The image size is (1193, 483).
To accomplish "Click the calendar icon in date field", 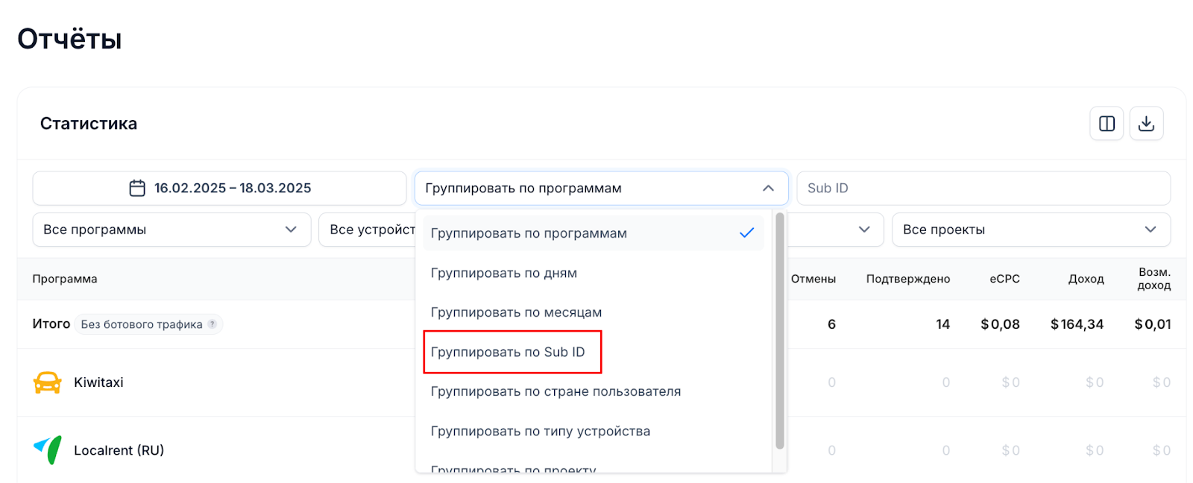I will (137, 188).
